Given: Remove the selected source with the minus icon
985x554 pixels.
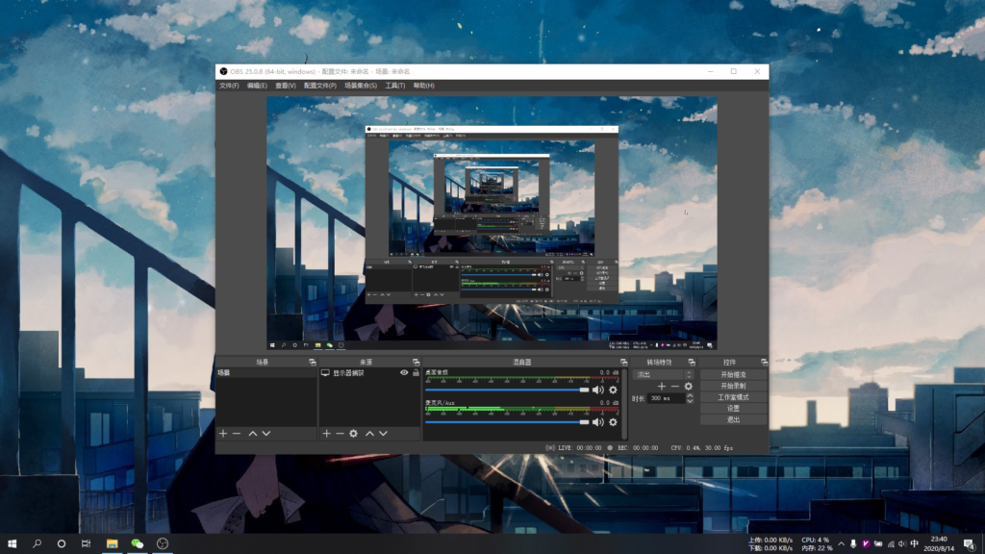Looking at the screenshot, I should (340, 434).
